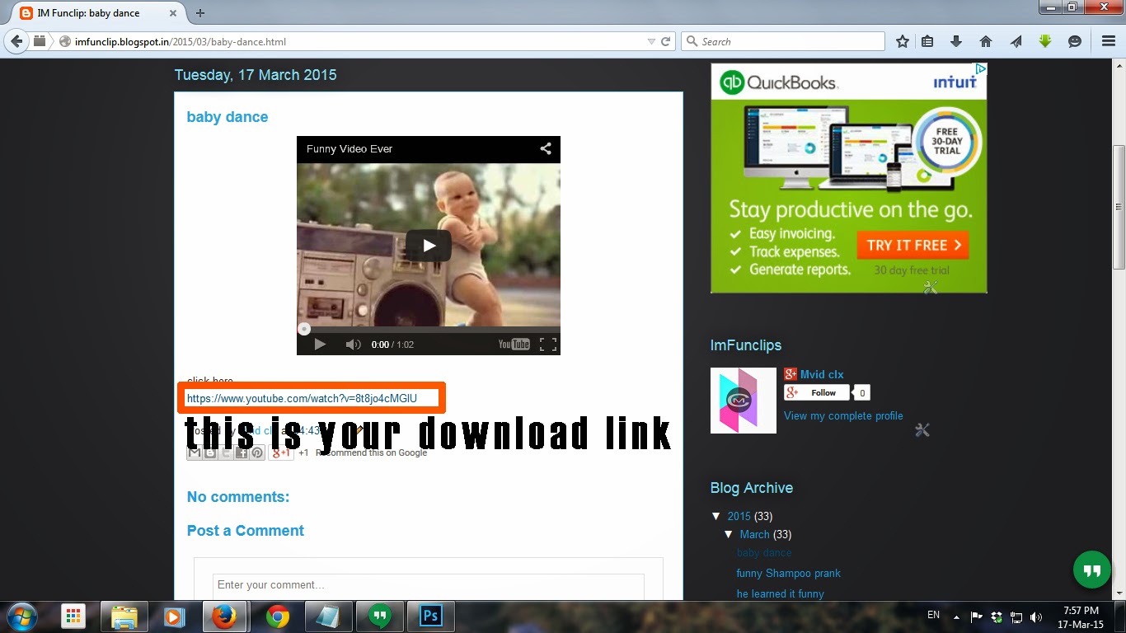Share the post to Twitter icon

point(225,452)
